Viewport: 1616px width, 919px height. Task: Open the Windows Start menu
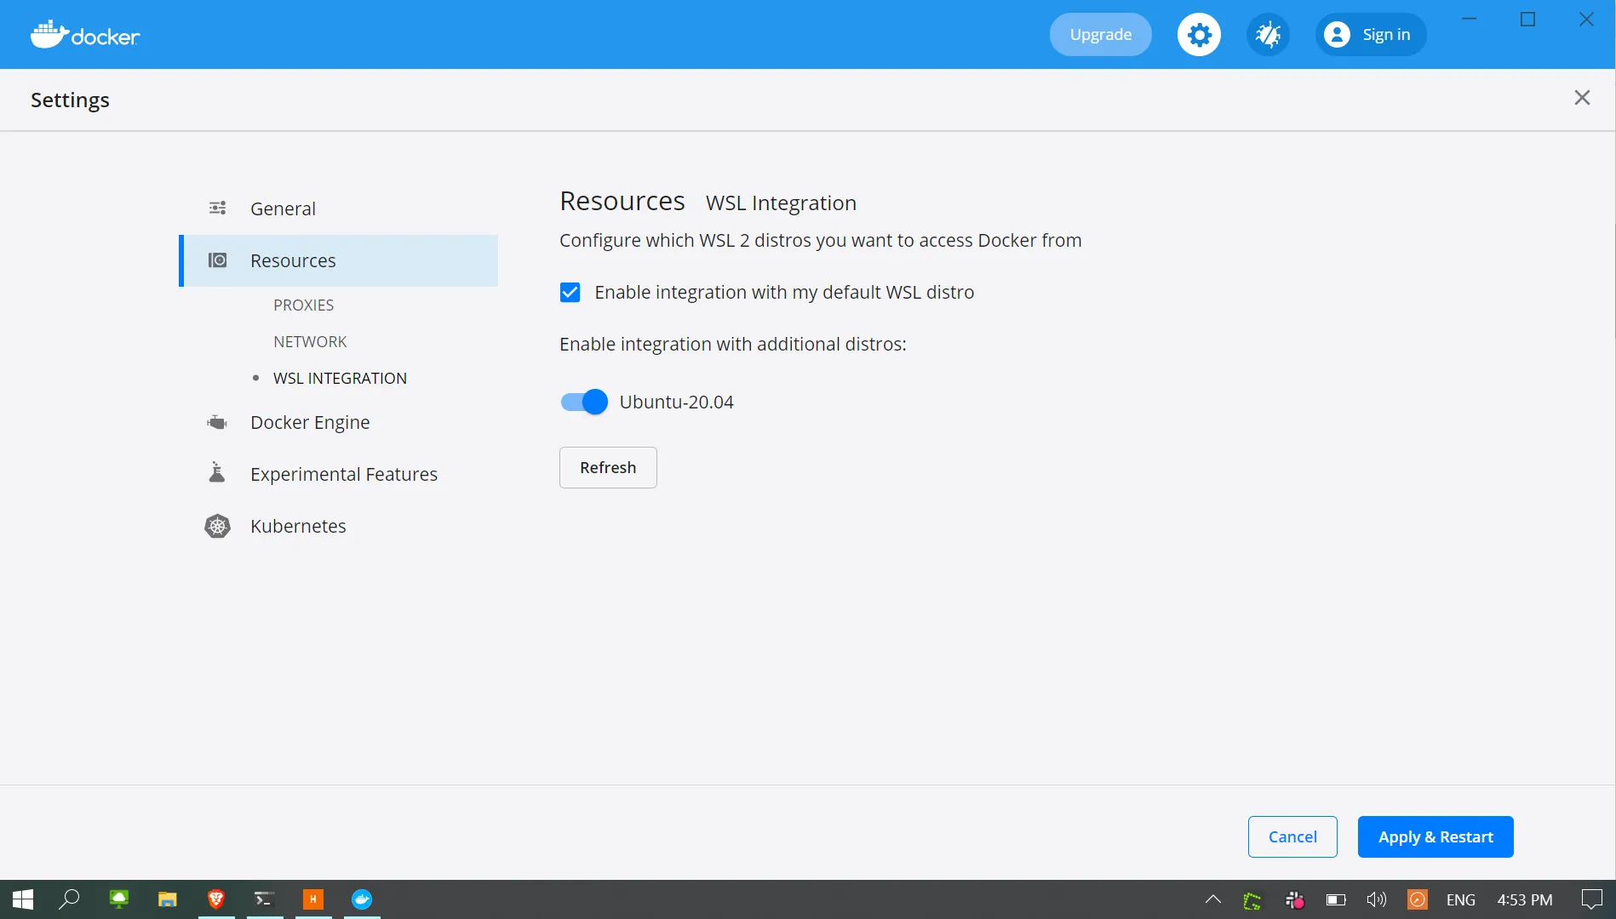click(x=23, y=899)
